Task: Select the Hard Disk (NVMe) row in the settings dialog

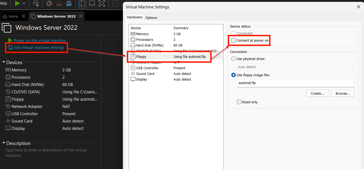Action: click(176, 45)
